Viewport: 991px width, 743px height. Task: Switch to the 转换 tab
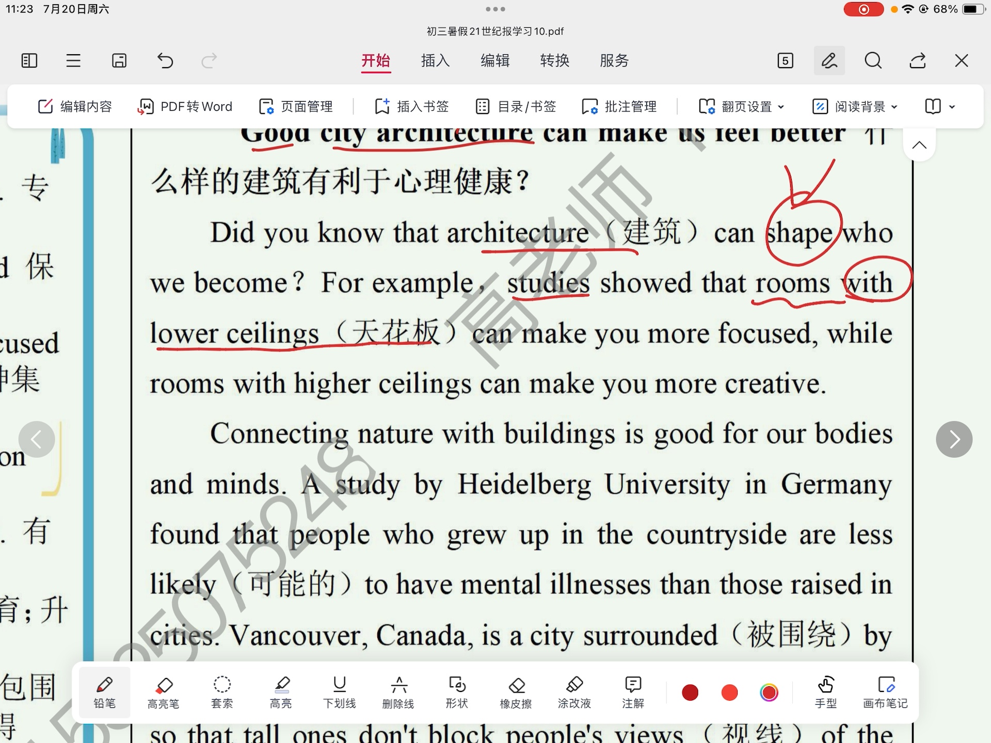554,61
